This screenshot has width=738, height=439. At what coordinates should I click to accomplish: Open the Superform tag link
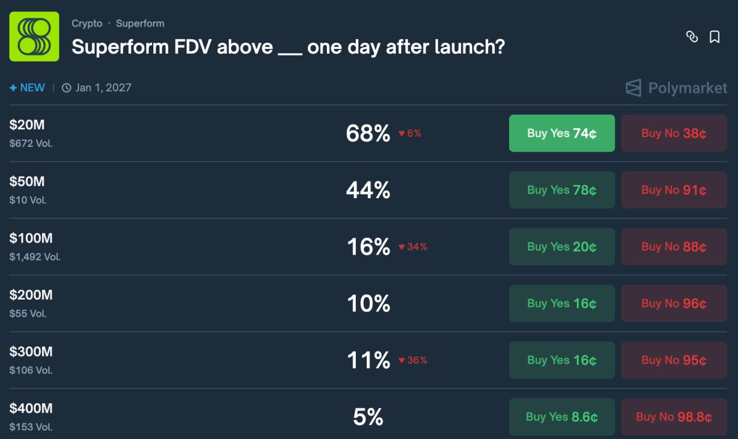(140, 24)
